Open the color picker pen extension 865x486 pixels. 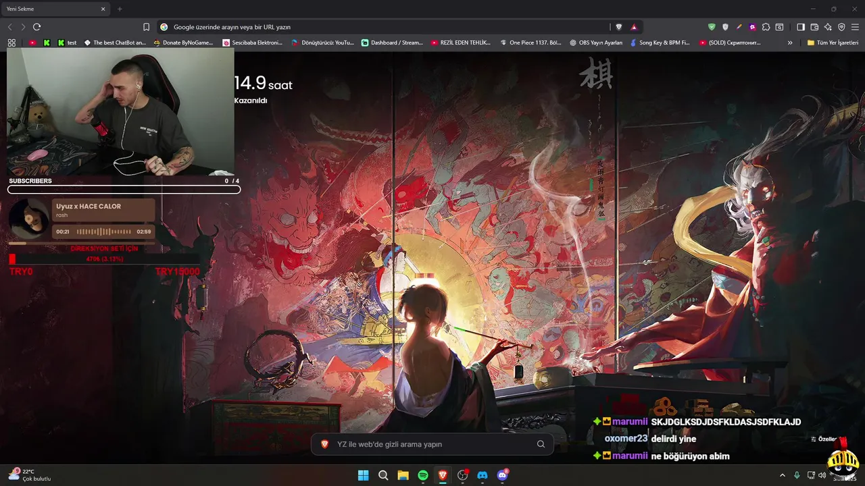point(739,27)
